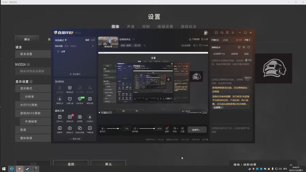Switch to 游戏玩法 tab in PUBG settings
Image resolution: width=306 pixels, height=172 pixels.
pyautogui.click(x=188, y=26)
